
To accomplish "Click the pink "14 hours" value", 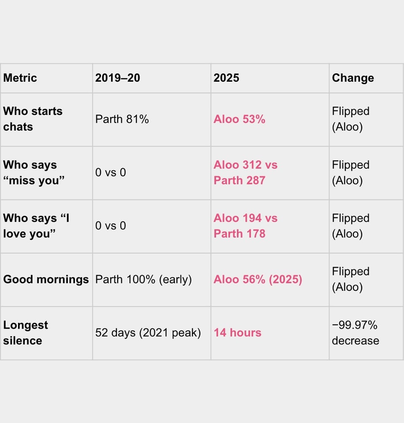I will click(237, 333).
